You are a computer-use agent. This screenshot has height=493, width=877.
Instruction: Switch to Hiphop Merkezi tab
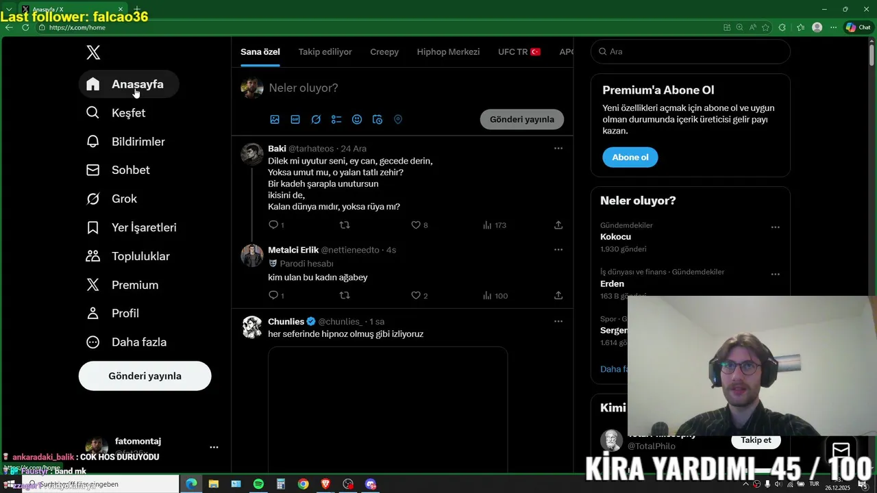(448, 52)
